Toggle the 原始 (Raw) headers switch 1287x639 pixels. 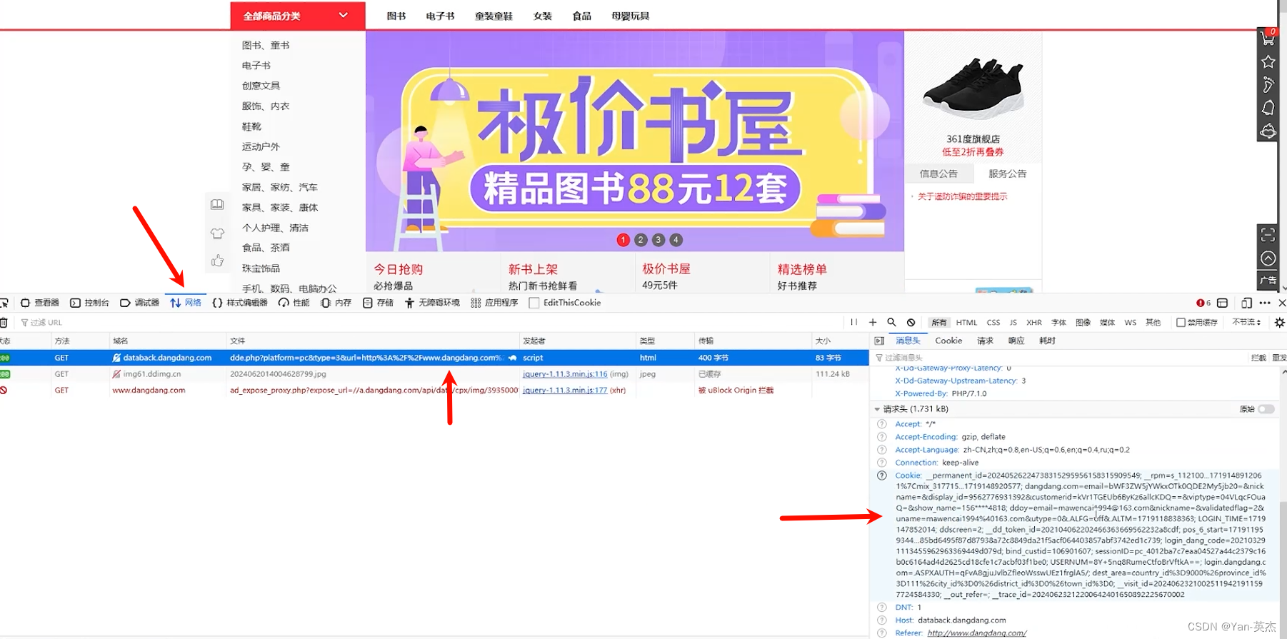(x=1266, y=409)
